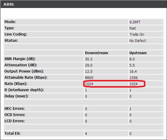Select the G.DMT mode value
This screenshot has height=140, width=167.
135,22
